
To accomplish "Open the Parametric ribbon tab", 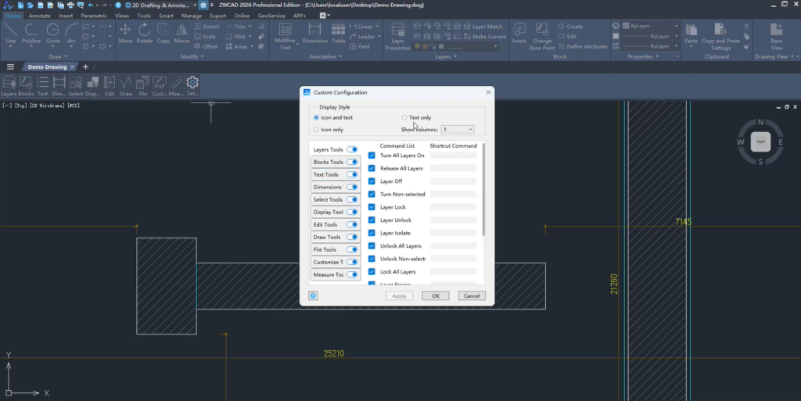I will pyautogui.click(x=94, y=16).
